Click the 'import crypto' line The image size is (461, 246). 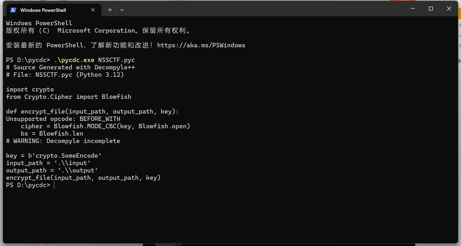point(30,89)
